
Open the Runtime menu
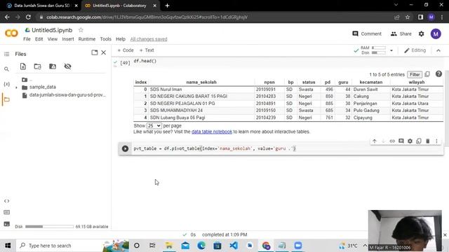tap(87, 39)
